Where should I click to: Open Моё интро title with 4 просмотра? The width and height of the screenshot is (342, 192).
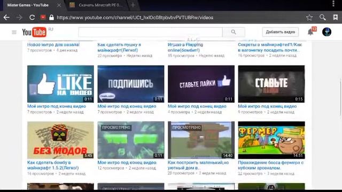(x=197, y=106)
